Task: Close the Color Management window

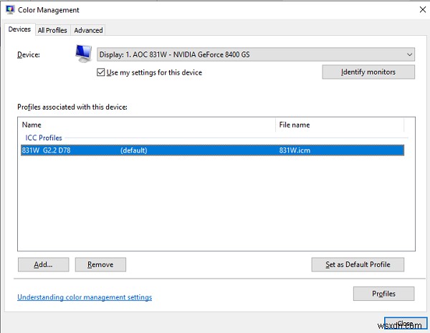Action: (x=423, y=9)
